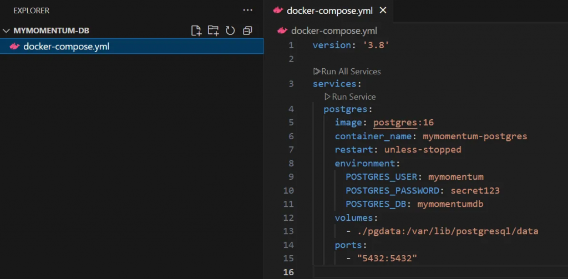Refresh the Explorer file tree
The width and height of the screenshot is (568, 279).
pos(230,31)
